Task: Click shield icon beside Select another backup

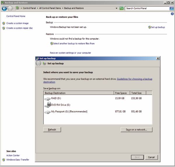Action: pos(51,44)
